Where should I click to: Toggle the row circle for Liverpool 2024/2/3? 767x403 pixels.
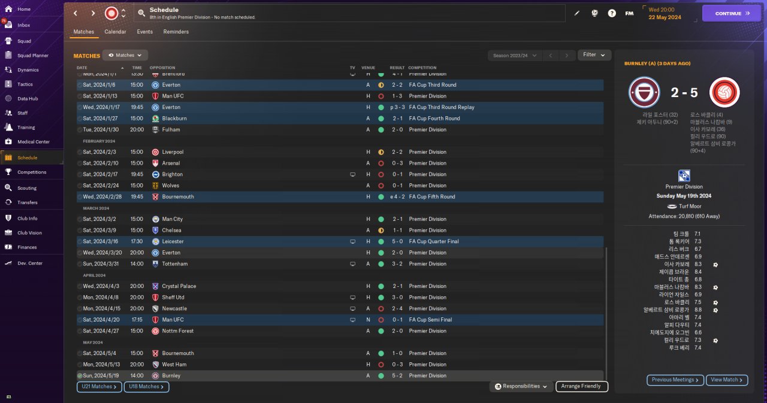pyautogui.click(x=80, y=152)
